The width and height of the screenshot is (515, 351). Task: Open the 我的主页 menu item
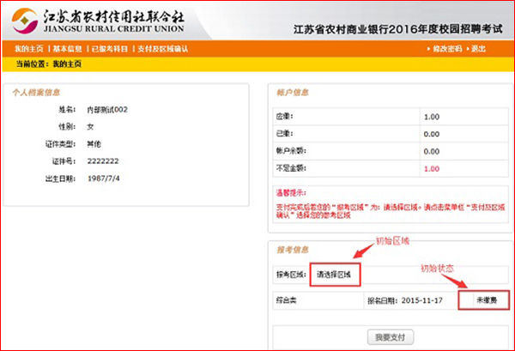pyautogui.click(x=29, y=49)
